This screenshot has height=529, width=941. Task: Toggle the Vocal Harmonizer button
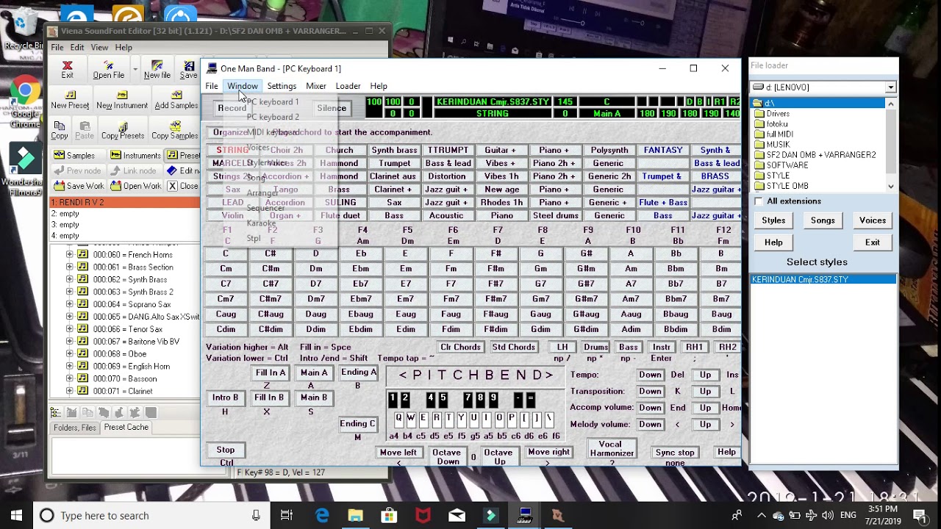(x=612, y=449)
